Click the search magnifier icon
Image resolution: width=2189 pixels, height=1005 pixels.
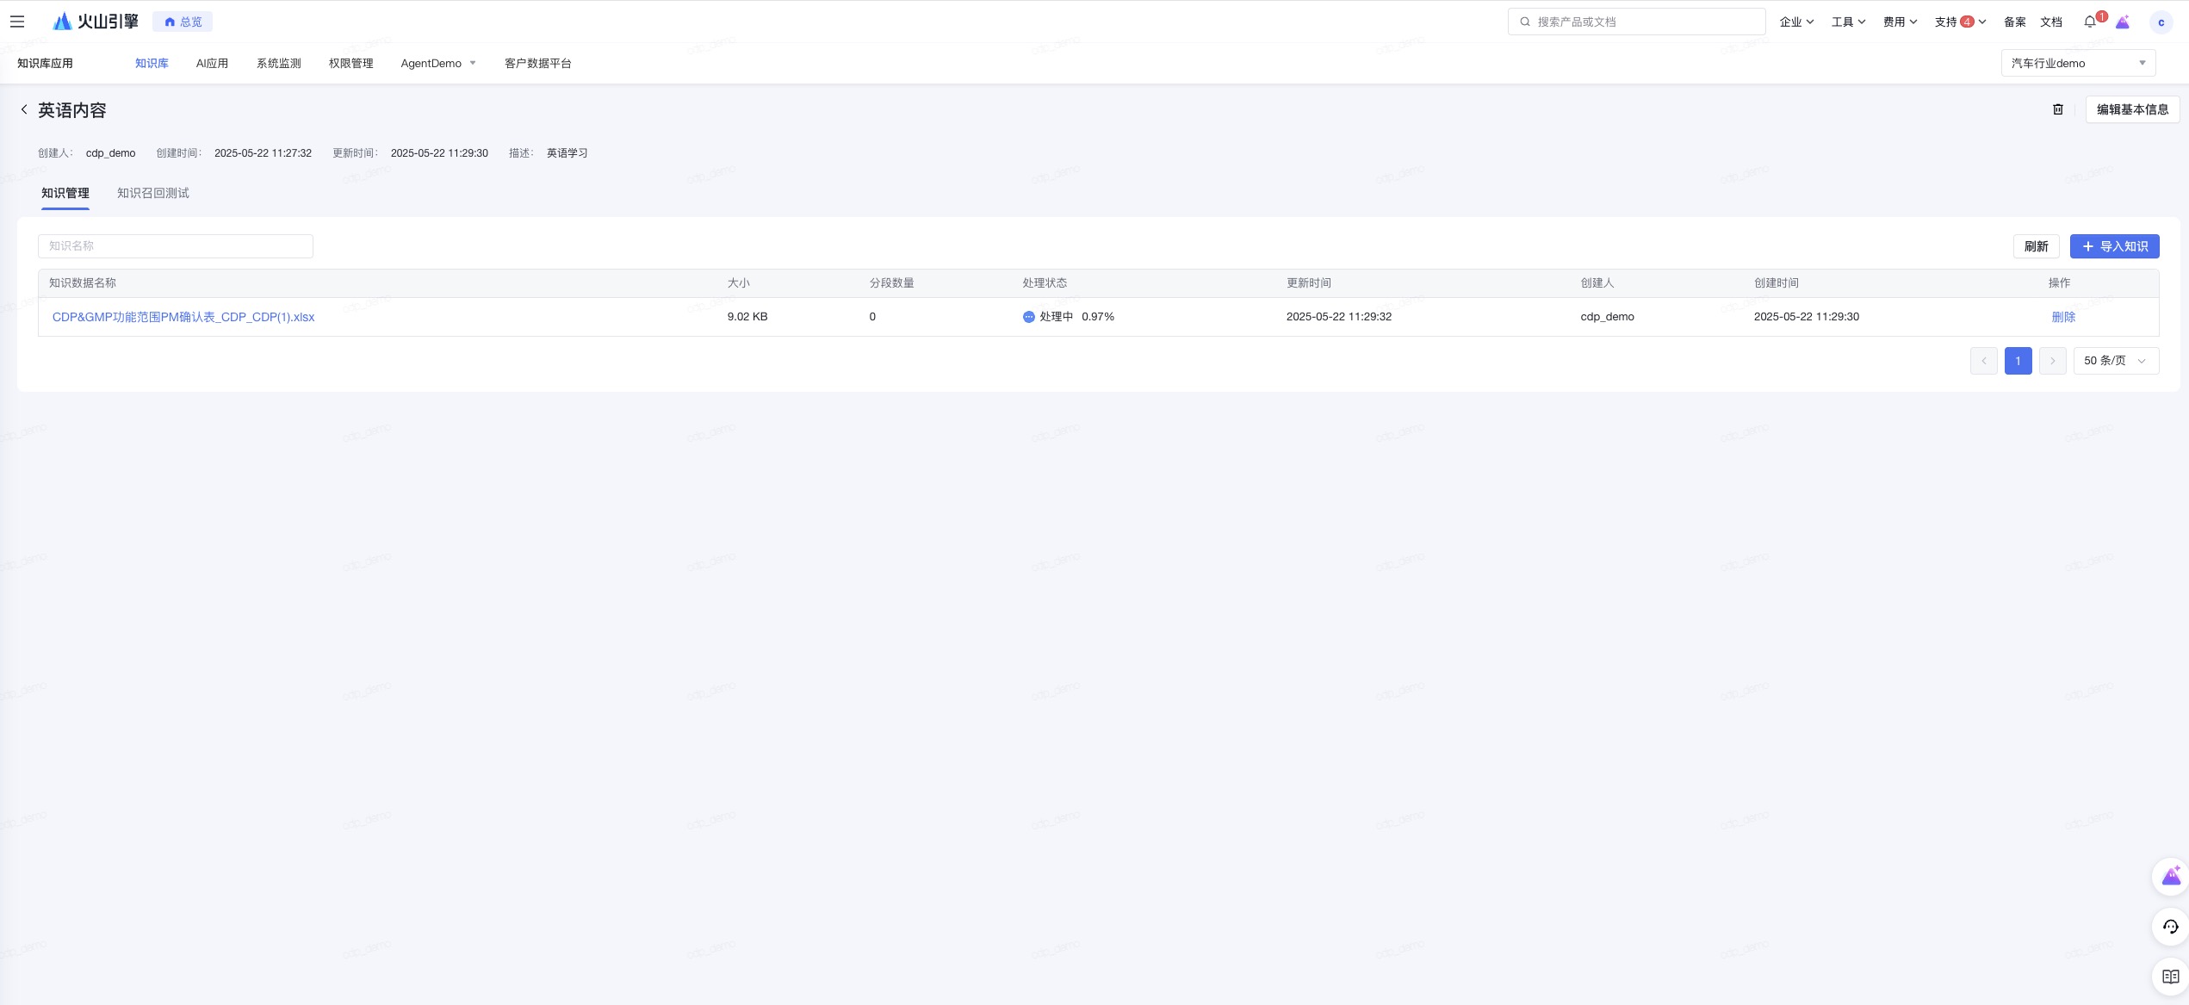[1525, 22]
